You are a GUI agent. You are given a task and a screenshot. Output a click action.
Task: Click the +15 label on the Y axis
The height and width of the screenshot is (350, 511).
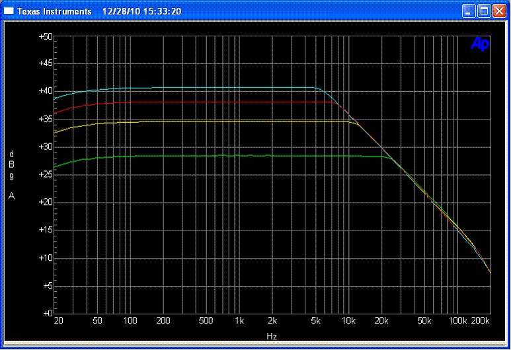point(46,230)
